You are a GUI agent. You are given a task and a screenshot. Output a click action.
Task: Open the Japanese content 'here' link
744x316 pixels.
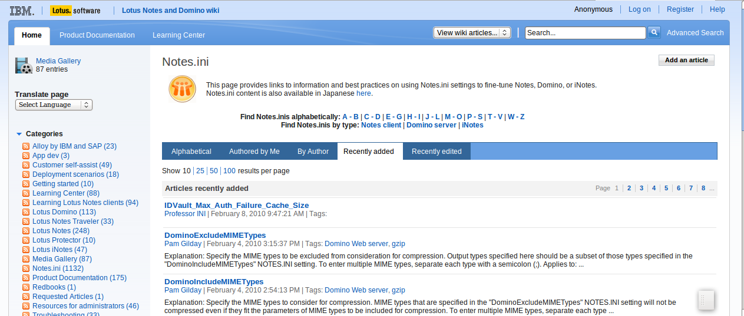(363, 93)
